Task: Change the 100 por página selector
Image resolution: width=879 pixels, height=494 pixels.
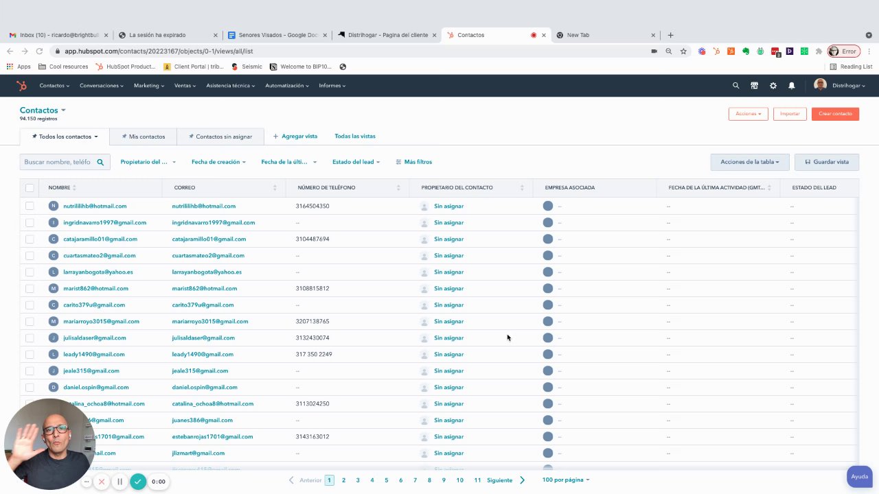Action: pos(566,480)
